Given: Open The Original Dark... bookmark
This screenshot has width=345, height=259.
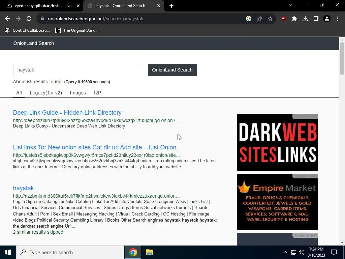Looking at the screenshot, I should coord(76,30).
